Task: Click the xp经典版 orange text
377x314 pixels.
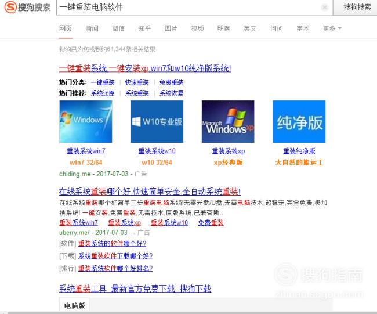Action: (x=228, y=163)
